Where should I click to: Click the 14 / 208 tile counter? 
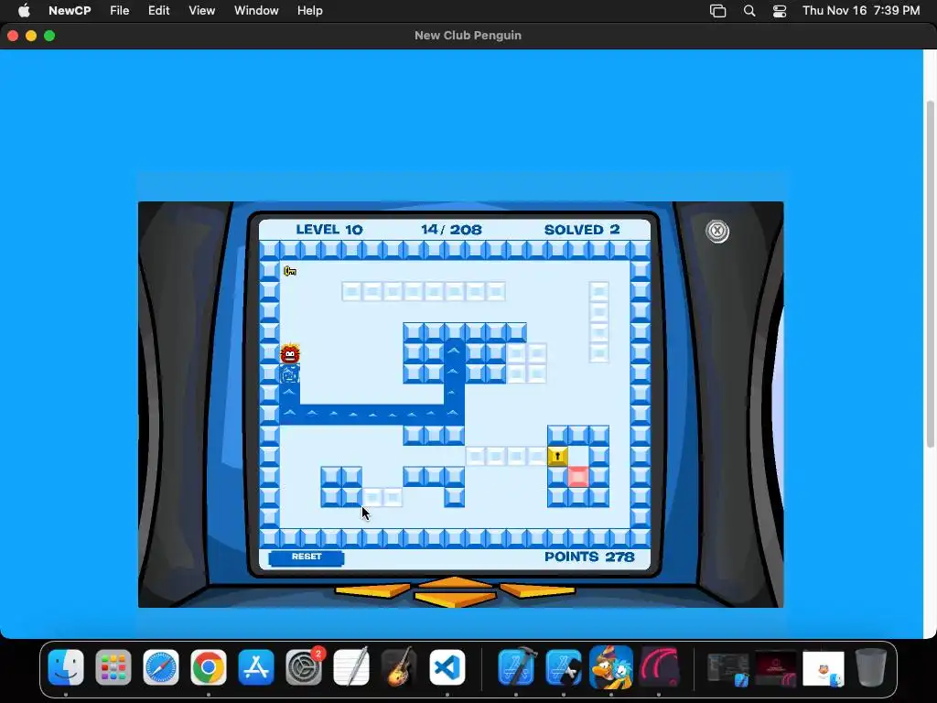click(451, 230)
